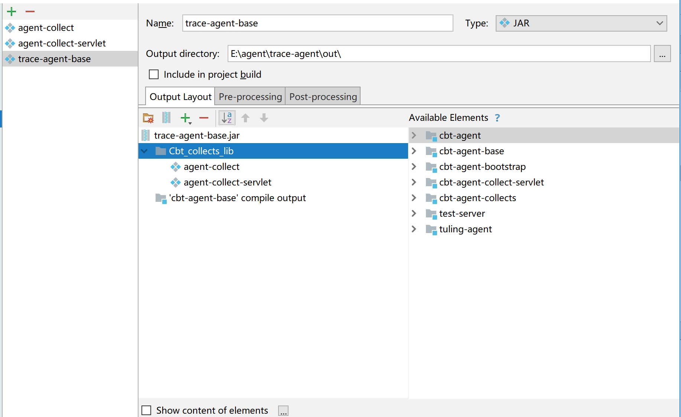Browse for the output directory

tap(662, 54)
